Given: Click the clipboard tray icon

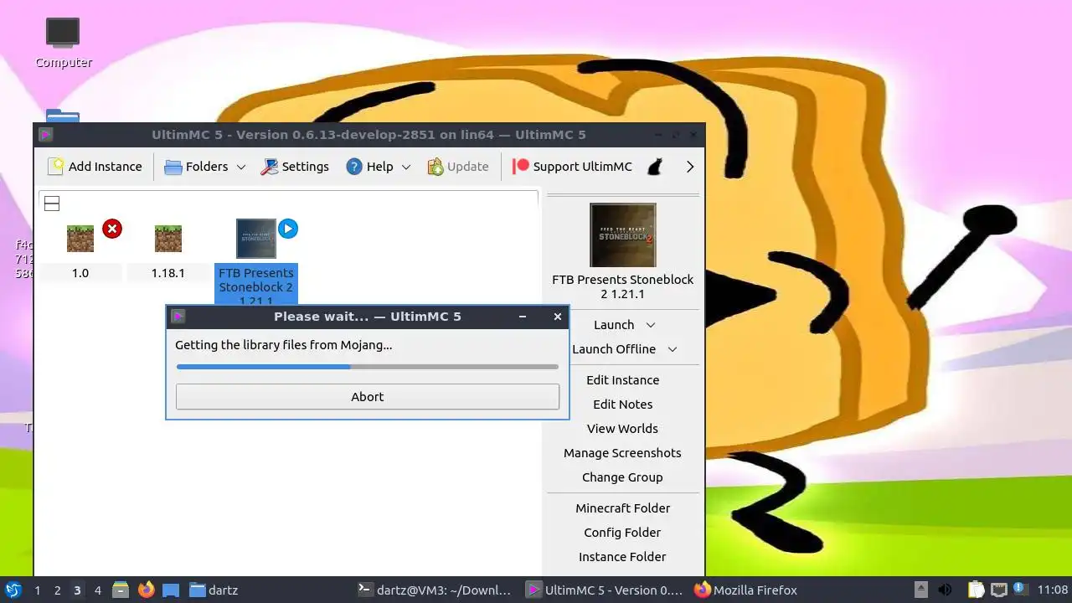Looking at the screenshot, I should click(976, 590).
